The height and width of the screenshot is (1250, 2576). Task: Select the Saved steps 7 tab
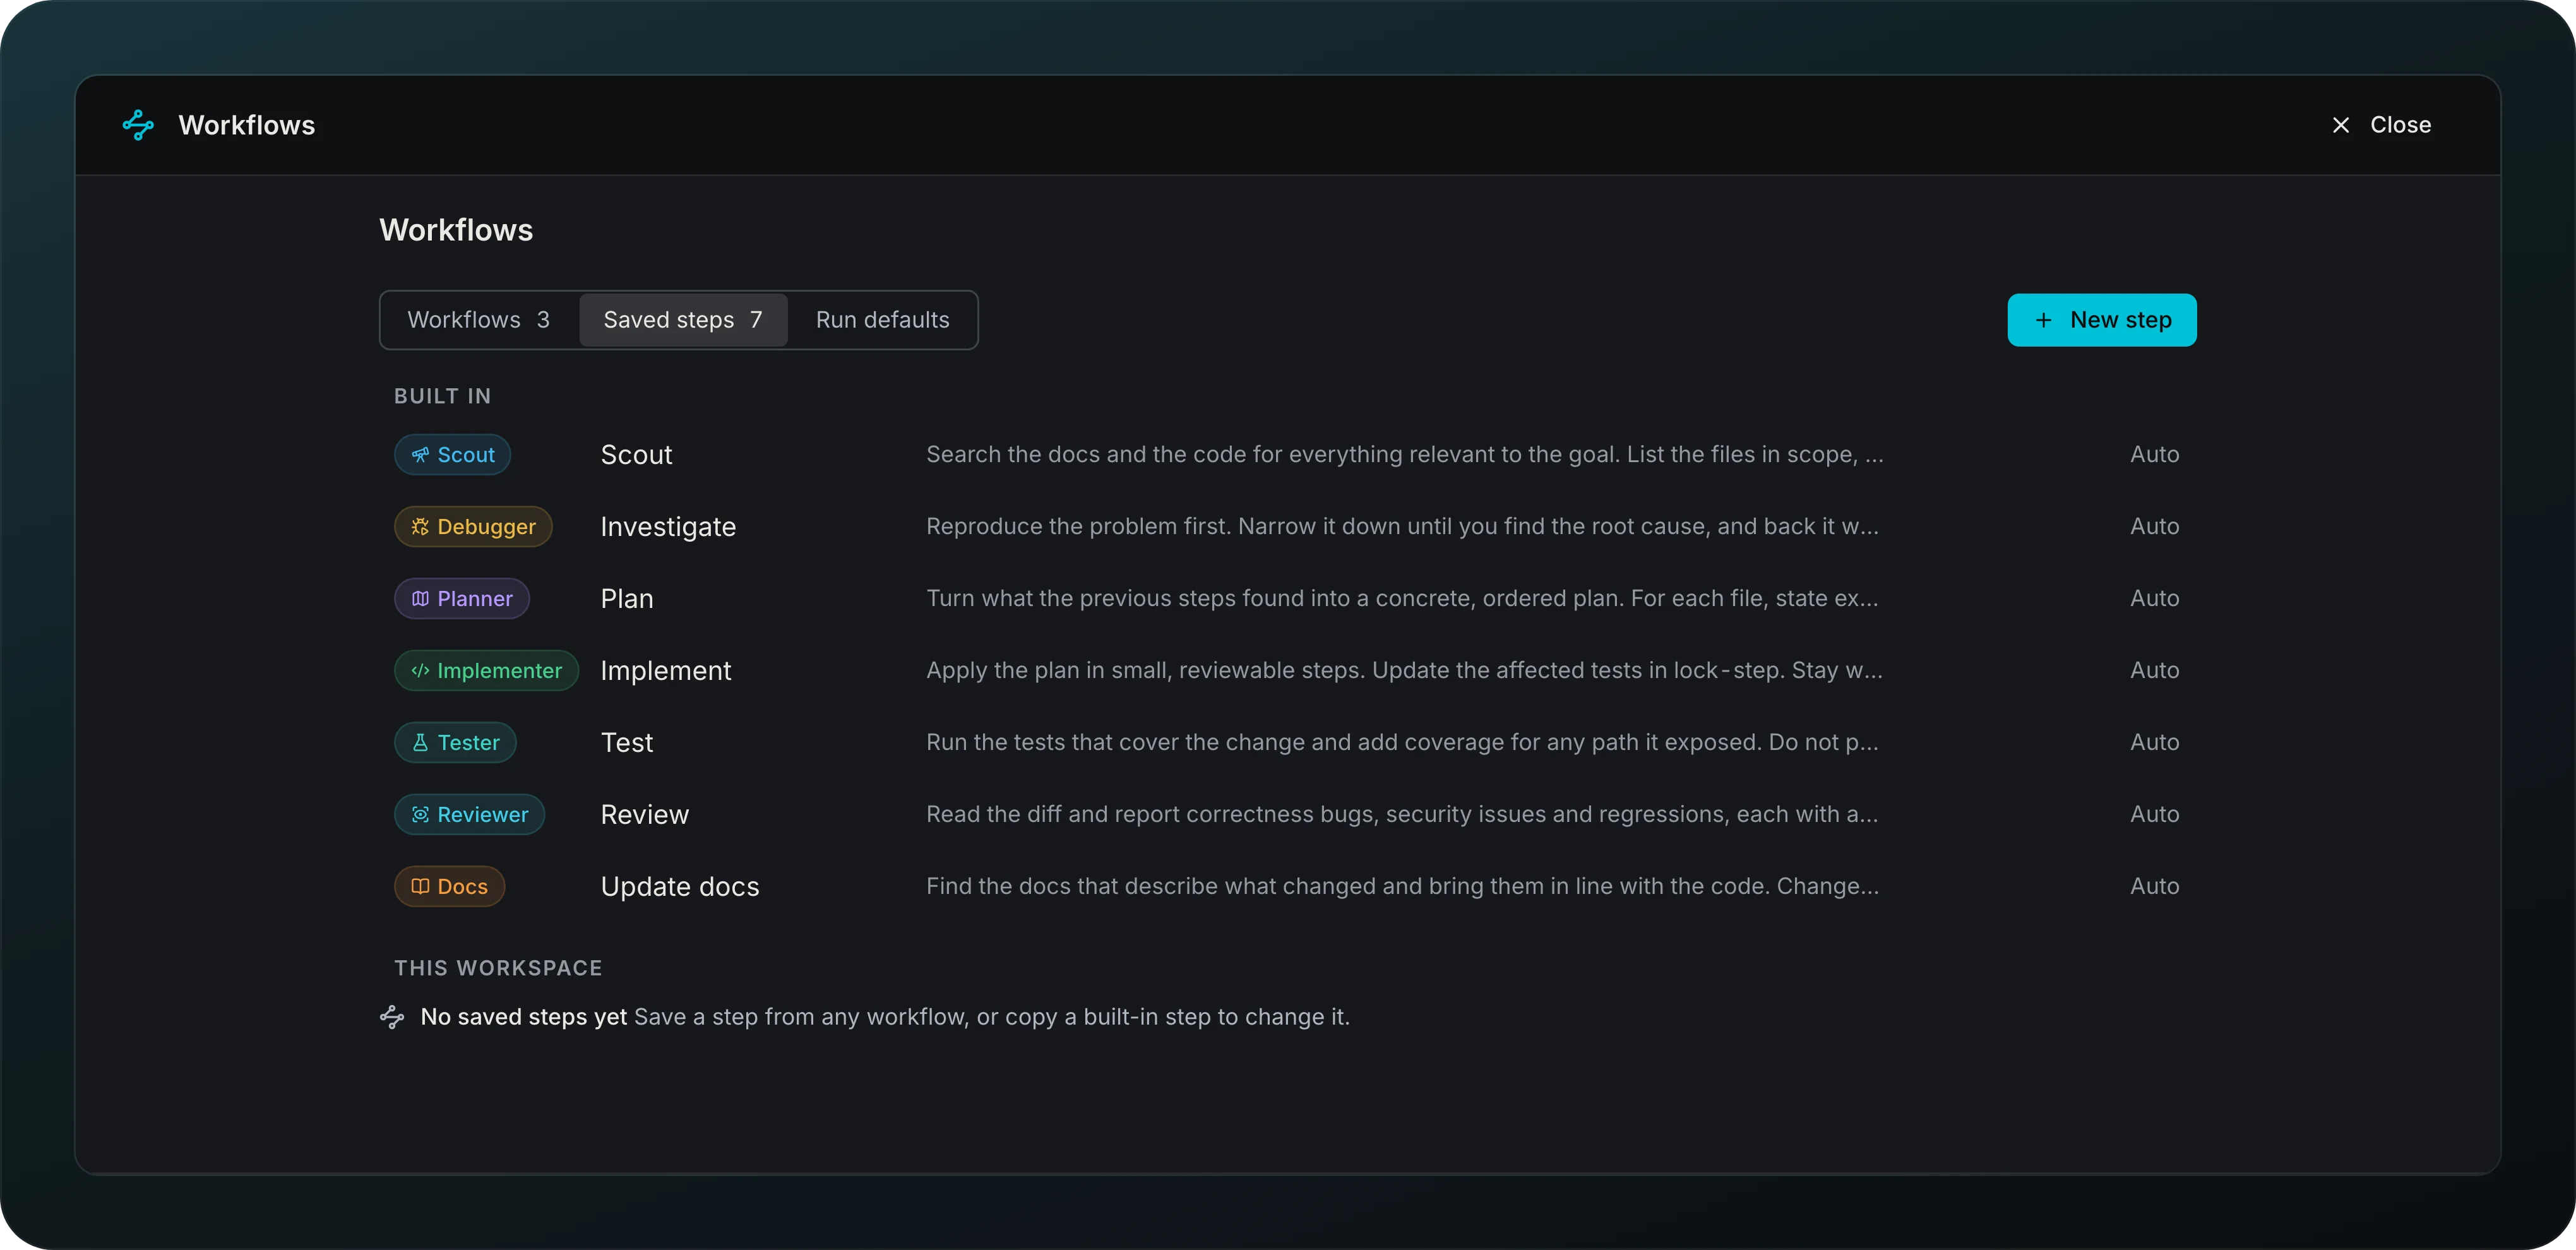[x=683, y=320]
